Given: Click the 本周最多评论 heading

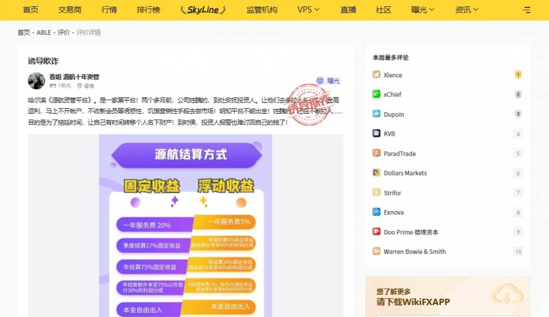Looking at the screenshot, I should coord(391,57).
